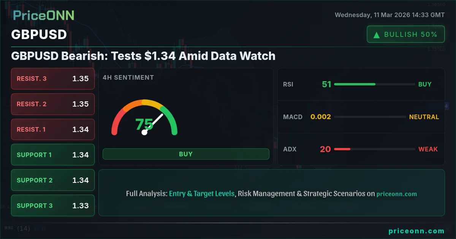Click the MACD indicator bar
Viewport: 456px width, 239px height.
[x=370, y=117]
